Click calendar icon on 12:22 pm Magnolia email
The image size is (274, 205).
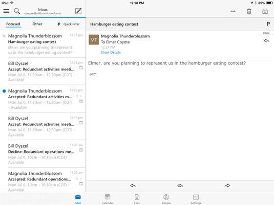pos(81,101)
